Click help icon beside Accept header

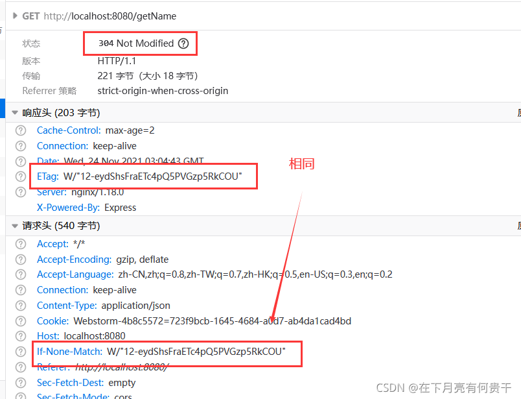pyautogui.click(x=21, y=244)
